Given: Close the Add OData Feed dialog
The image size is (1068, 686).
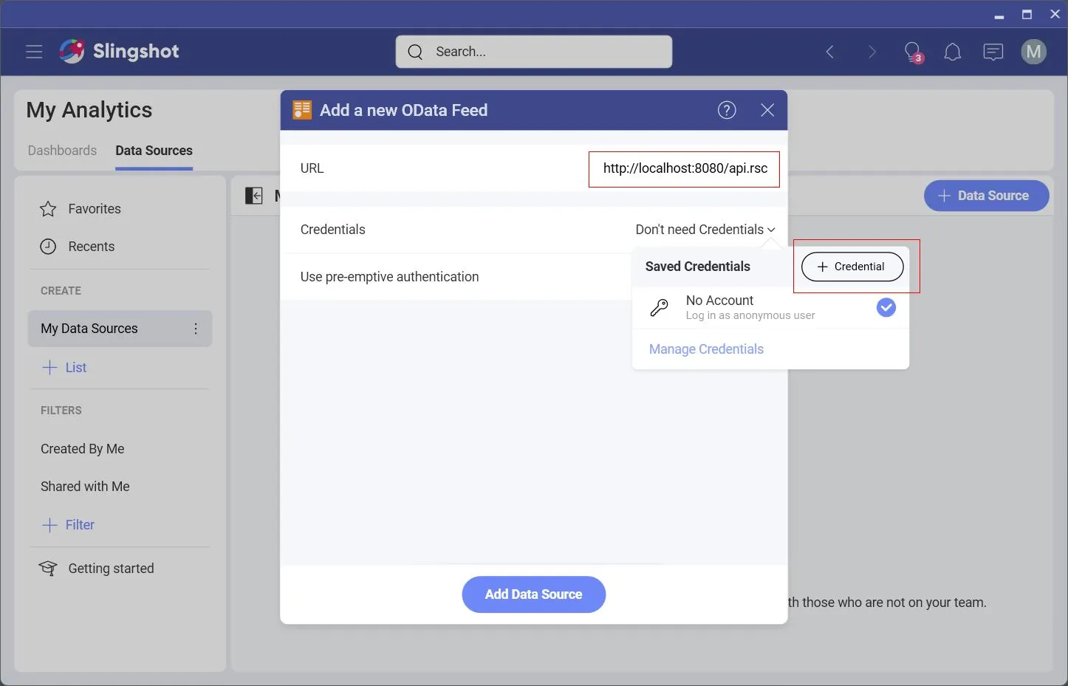Looking at the screenshot, I should click(767, 110).
